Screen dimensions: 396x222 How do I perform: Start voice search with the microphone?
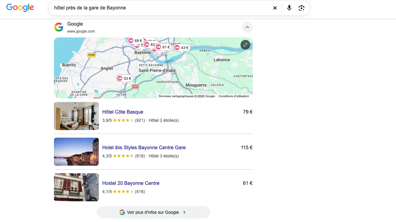289,8
